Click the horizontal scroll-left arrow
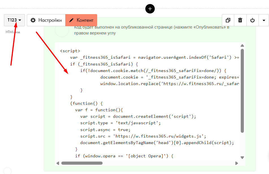The width and height of the screenshot is (269, 174). (x=58, y=163)
